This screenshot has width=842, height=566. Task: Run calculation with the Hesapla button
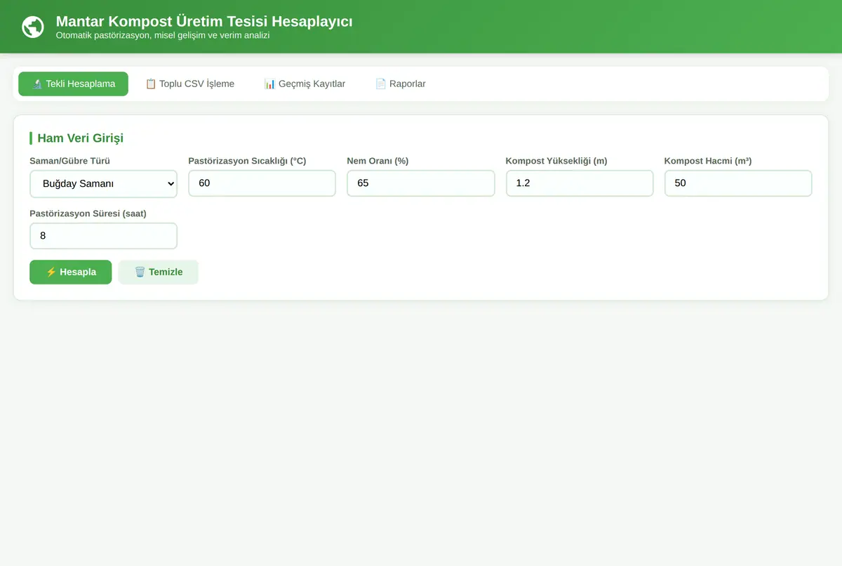pyautogui.click(x=70, y=272)
